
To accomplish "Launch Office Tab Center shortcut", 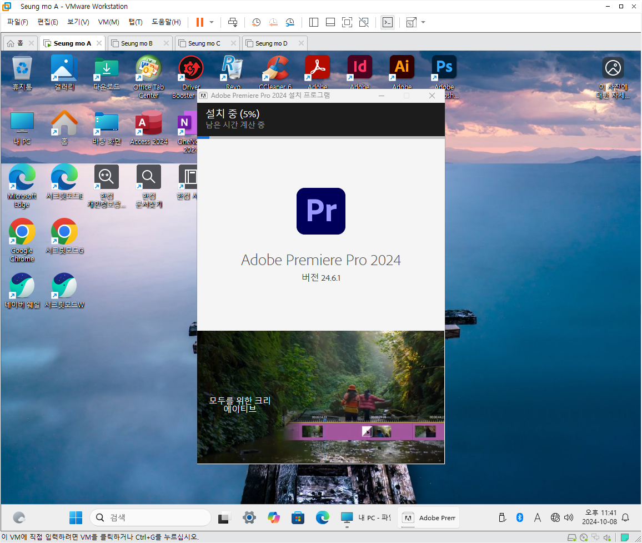I will 149,77.
